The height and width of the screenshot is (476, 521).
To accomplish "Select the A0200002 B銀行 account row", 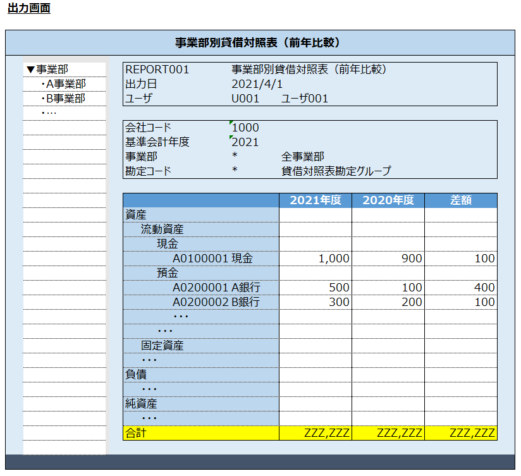I will coord(216,302).
